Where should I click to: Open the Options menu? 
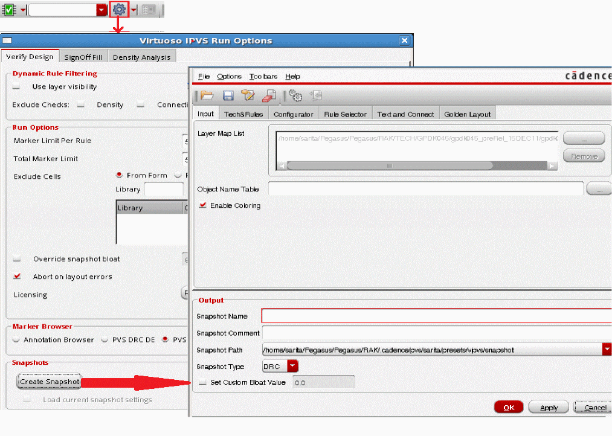229,77
